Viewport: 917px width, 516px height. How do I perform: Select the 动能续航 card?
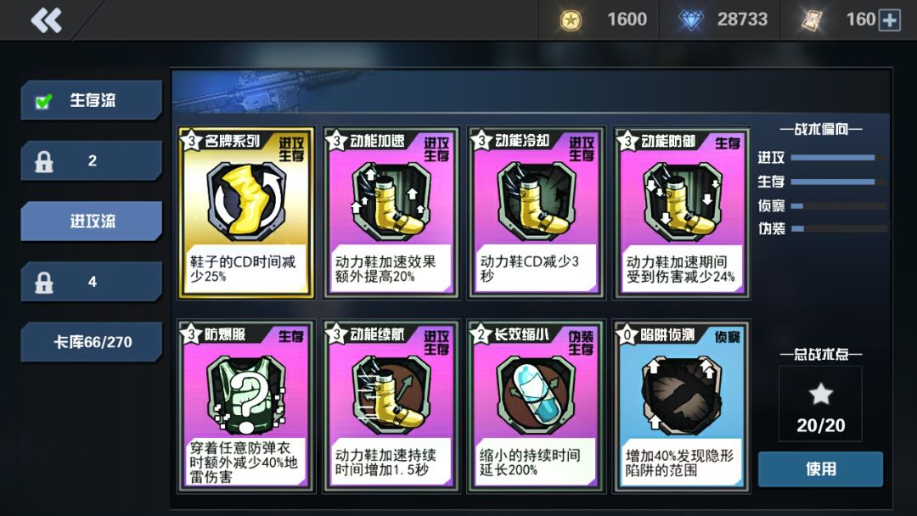click(391, 407)
